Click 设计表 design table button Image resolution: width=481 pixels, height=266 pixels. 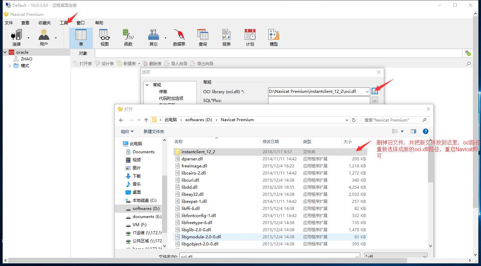(104, 63)
